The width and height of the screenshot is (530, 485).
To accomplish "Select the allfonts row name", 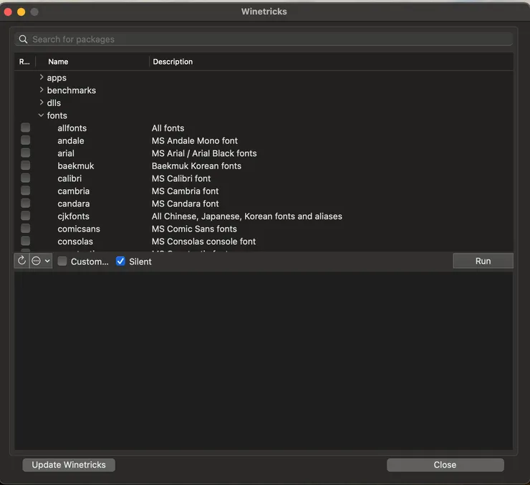I will tap(72, 128).
